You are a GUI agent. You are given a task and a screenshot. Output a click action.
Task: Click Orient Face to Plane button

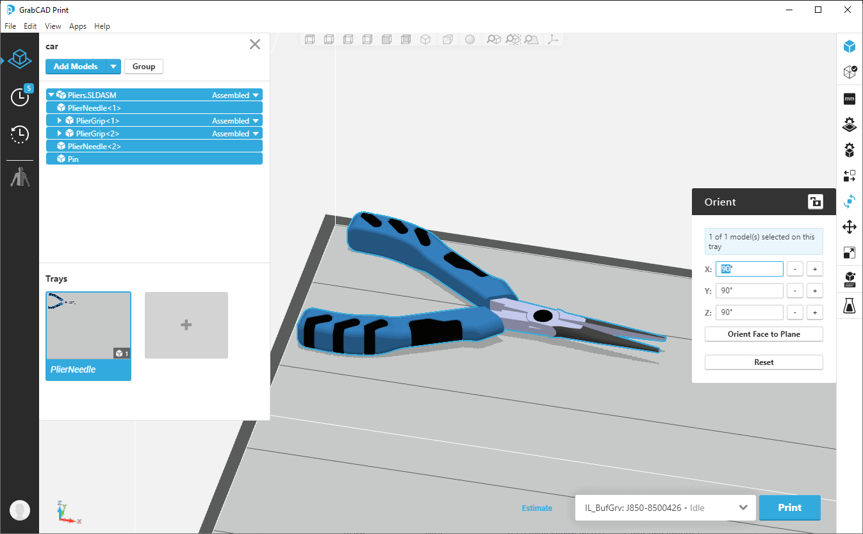tap(764, 334)
